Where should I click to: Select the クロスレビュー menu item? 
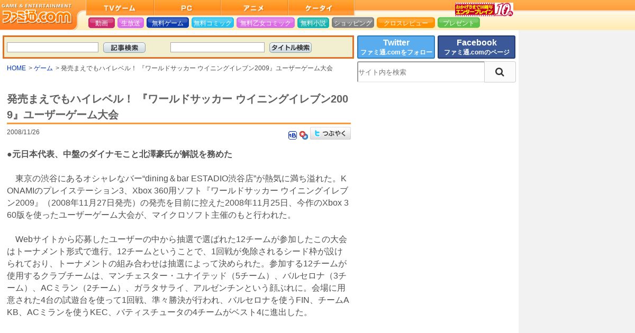[x=406, y=23]
